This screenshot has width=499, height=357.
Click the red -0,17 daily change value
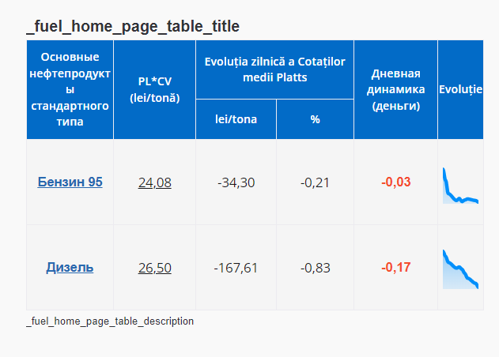[x=395, y=268]
